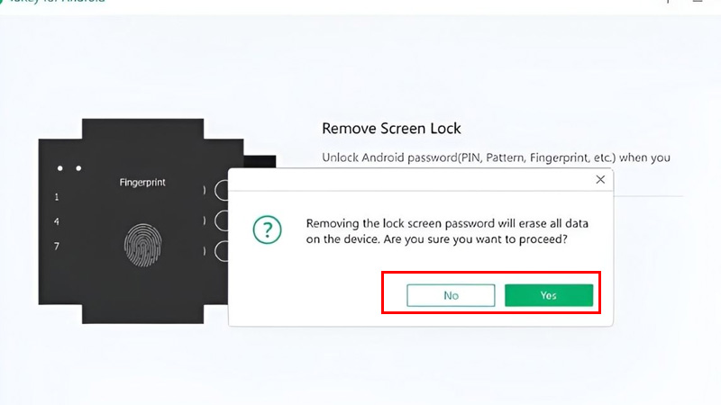Click the Remove Screen Lock heading
Screen dimensions: 721x405
[x=391, y=129]
